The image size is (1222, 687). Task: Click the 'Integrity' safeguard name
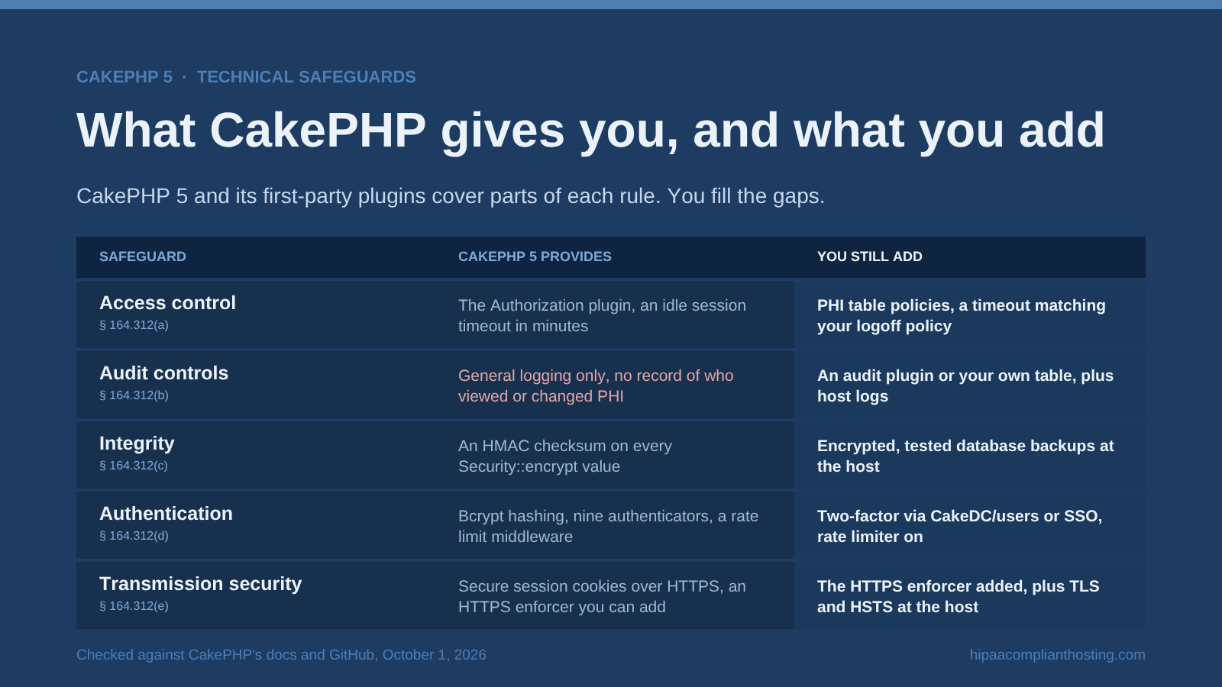137,443
